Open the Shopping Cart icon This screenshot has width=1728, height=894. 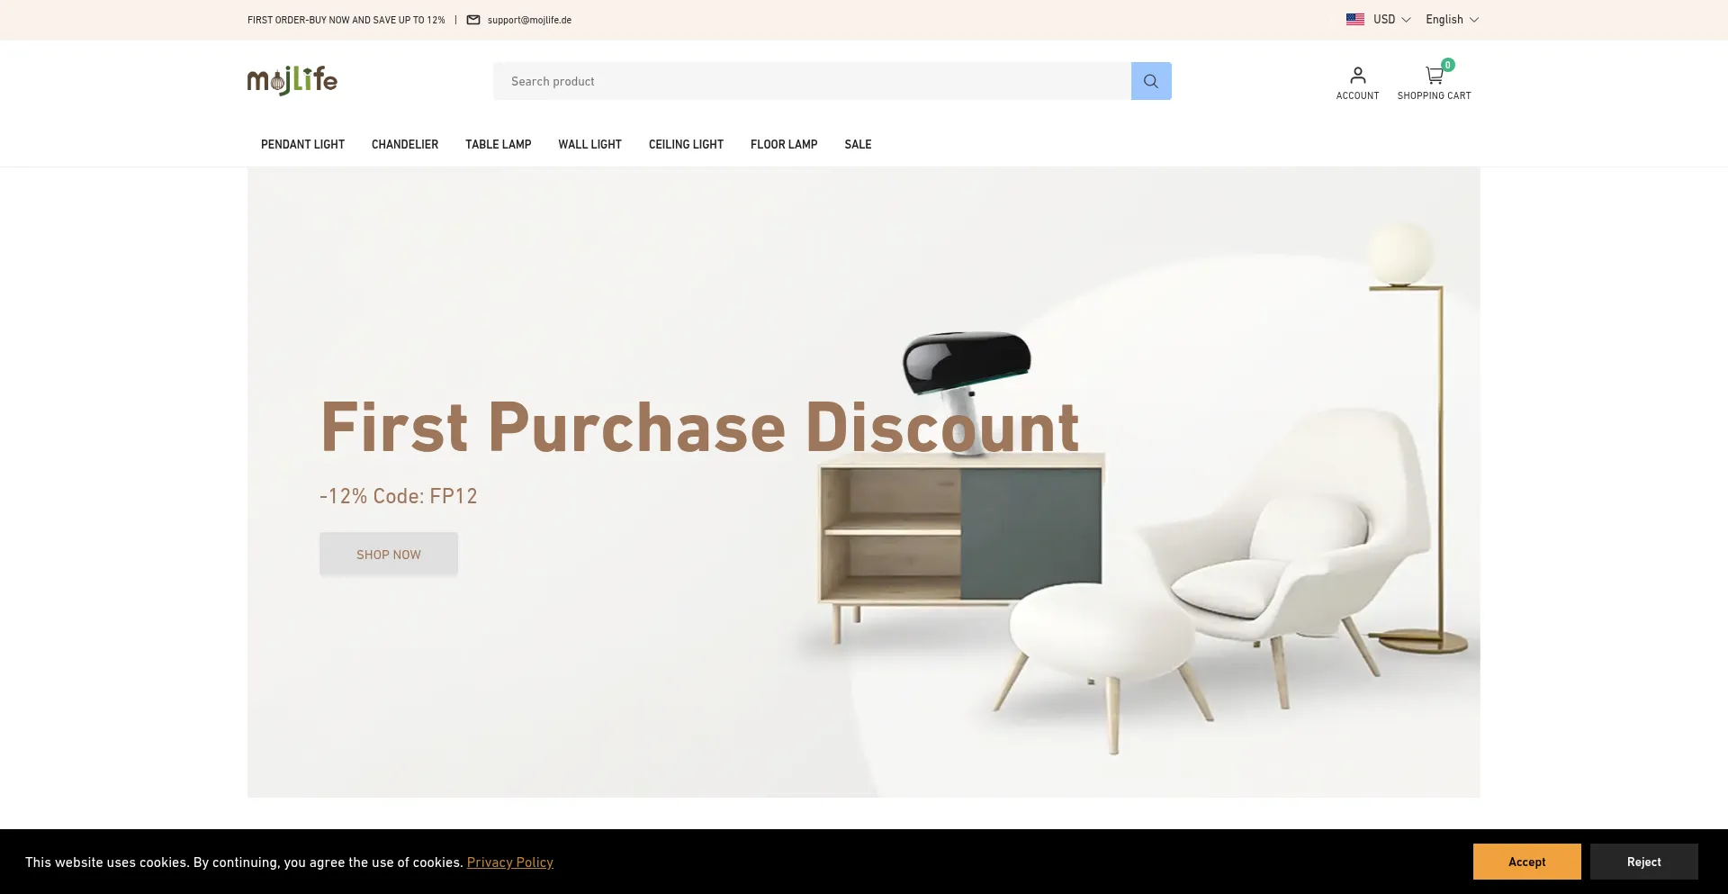click(x=1434, y=76)
